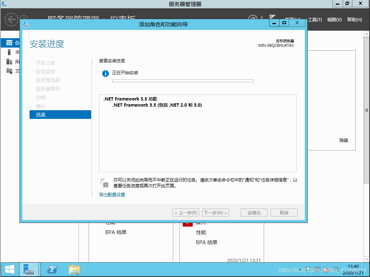Click the Server Manager vertical scrollbar
The width and height of the screenshot is (370, 277).
pos(366,110)
